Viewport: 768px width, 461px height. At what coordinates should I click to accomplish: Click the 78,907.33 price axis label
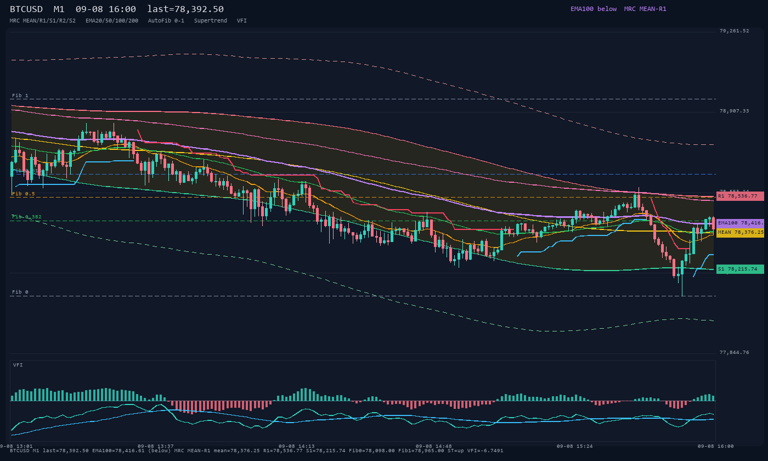click(734, 111)
